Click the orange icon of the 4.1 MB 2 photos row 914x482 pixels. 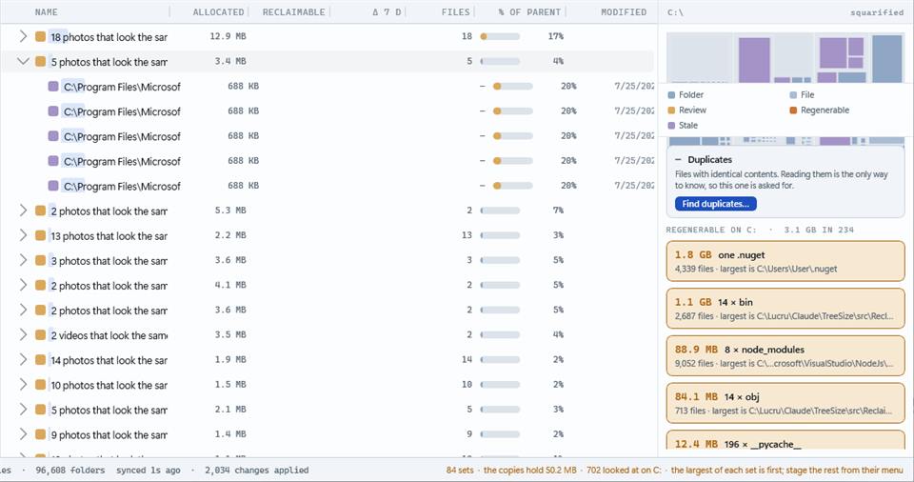pyautogui.click(x=40, y=286)
